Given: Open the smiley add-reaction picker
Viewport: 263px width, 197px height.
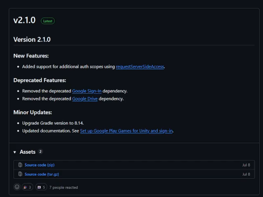Looking at the screenshot, I should pyautogui.click(x=17, y=187).
